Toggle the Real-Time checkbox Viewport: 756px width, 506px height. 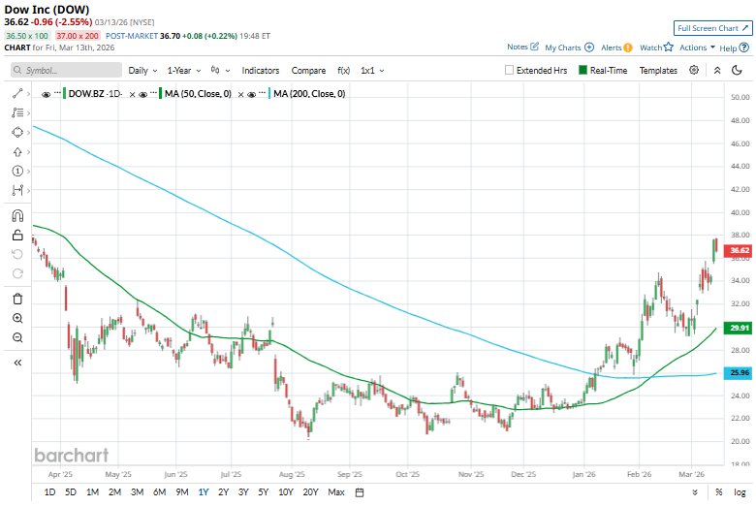click(x=583, y=70)
